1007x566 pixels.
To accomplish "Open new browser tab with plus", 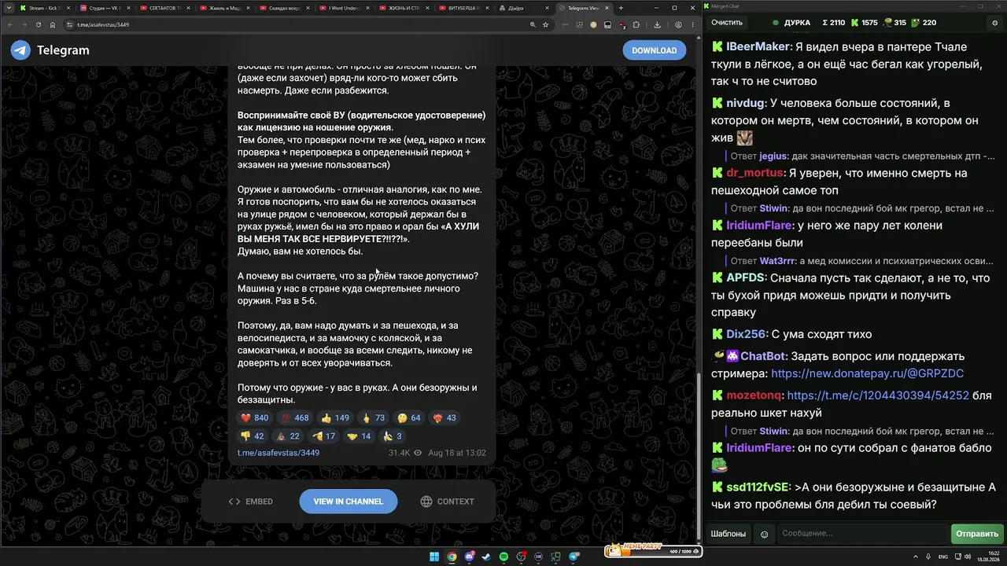I will pyautogui.click(x=621, y=8).
